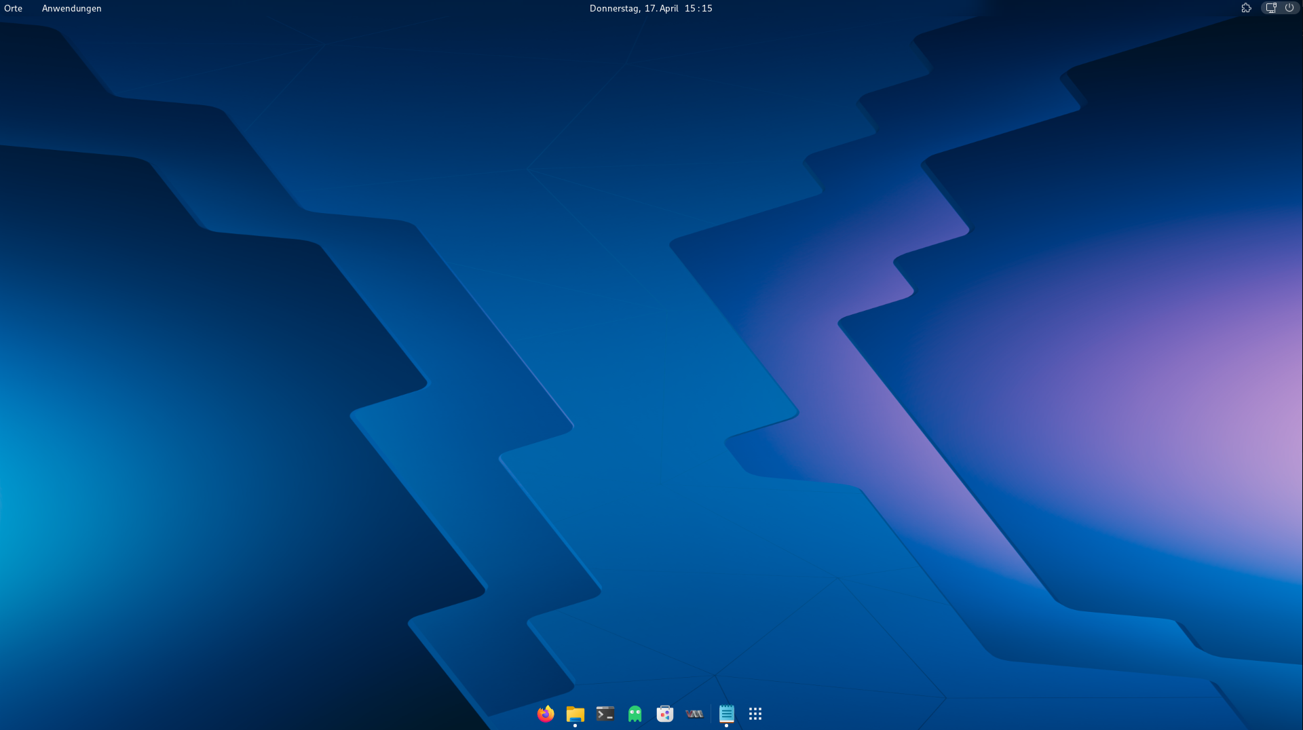Open the Terminal from the dock

point(605,714)
